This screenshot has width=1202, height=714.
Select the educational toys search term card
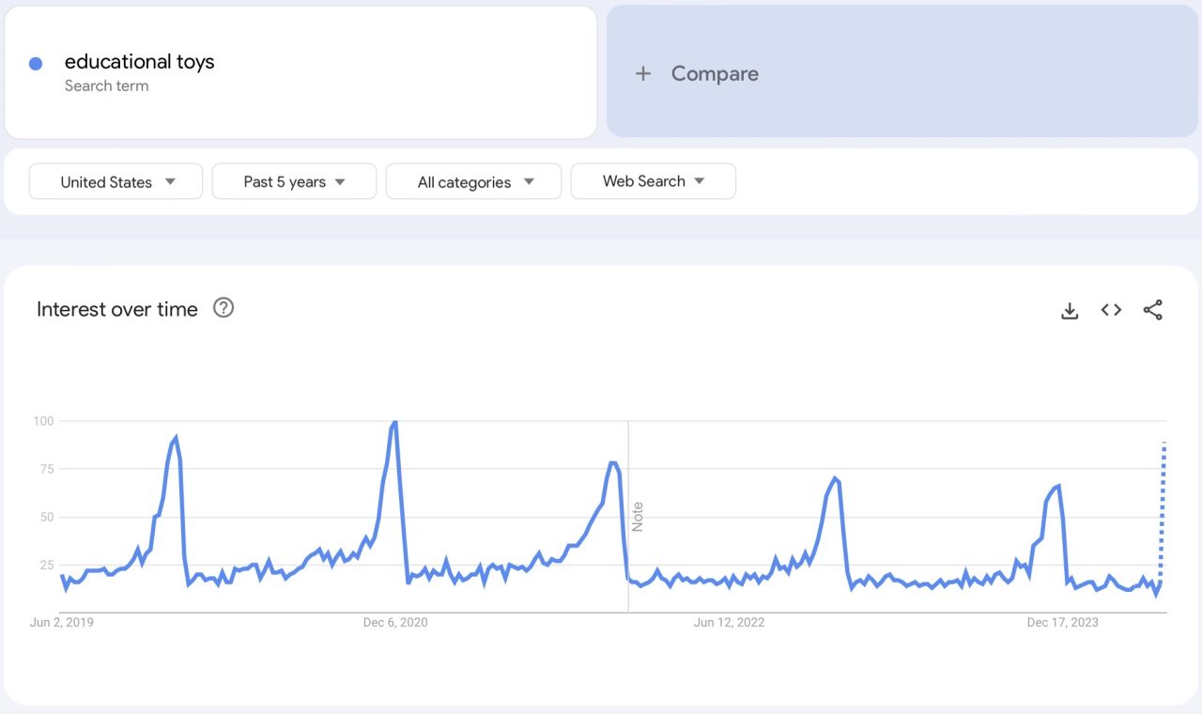(x=300, y=71)
